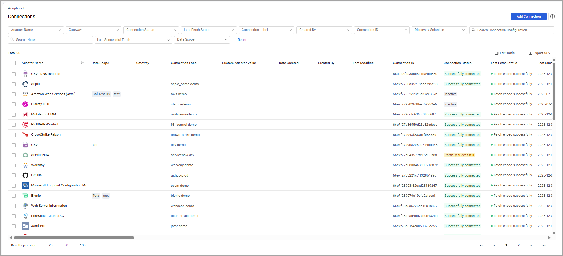The image size is (563, 256).
Task: Open the Connection Label filter dropdown
Action: coord(266,30)
